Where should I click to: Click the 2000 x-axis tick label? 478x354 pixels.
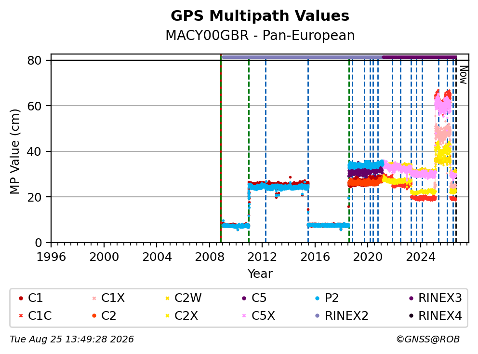(104, 257)
